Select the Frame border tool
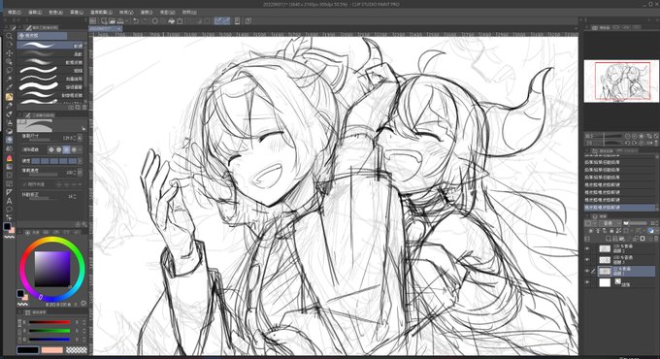 pos(10,184)
